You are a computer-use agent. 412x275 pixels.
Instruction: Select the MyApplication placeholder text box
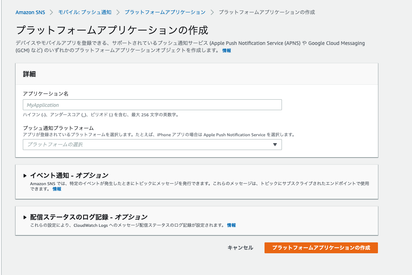(x=152, y=105)
